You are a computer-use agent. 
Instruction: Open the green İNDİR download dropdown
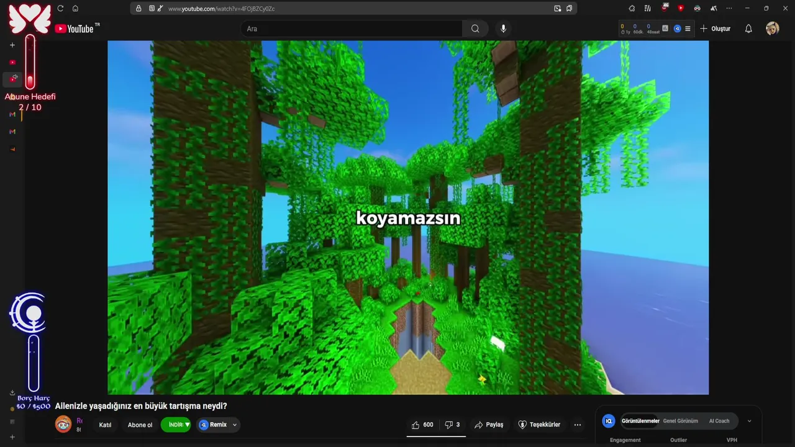(177, 425)
